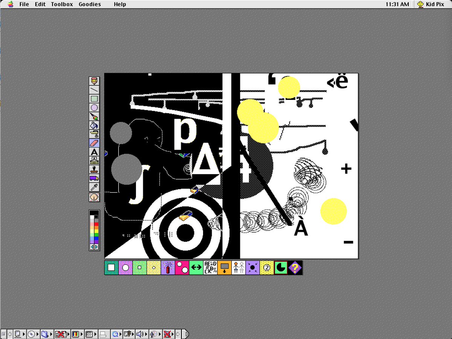This screenshot has height=339, width=452.
Task: Select the Moving Van truck tool
Action: [x=94, y=178]
